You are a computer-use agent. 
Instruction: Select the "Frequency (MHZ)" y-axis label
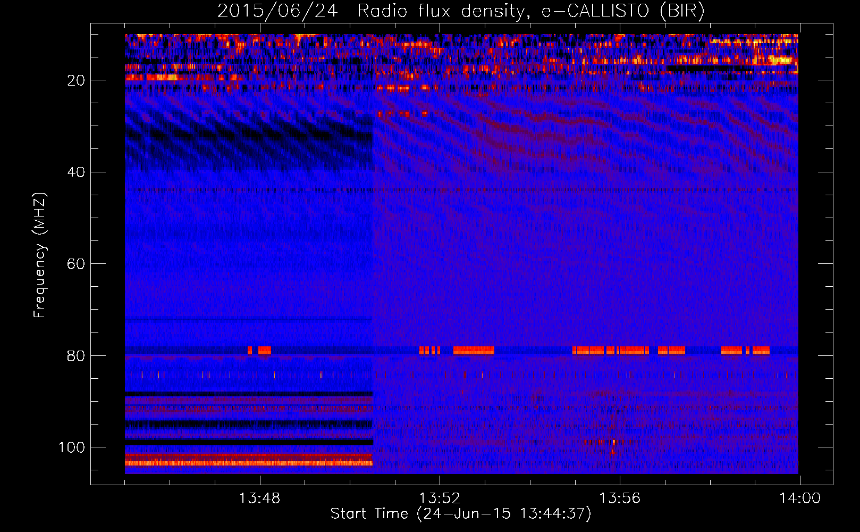pos(40,255)
